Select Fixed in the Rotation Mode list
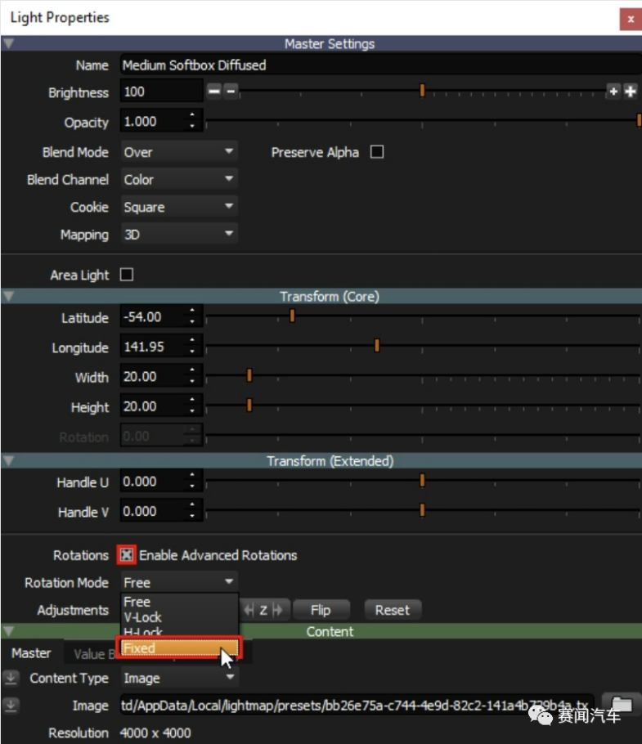The image size is (642, 744). 179,648
